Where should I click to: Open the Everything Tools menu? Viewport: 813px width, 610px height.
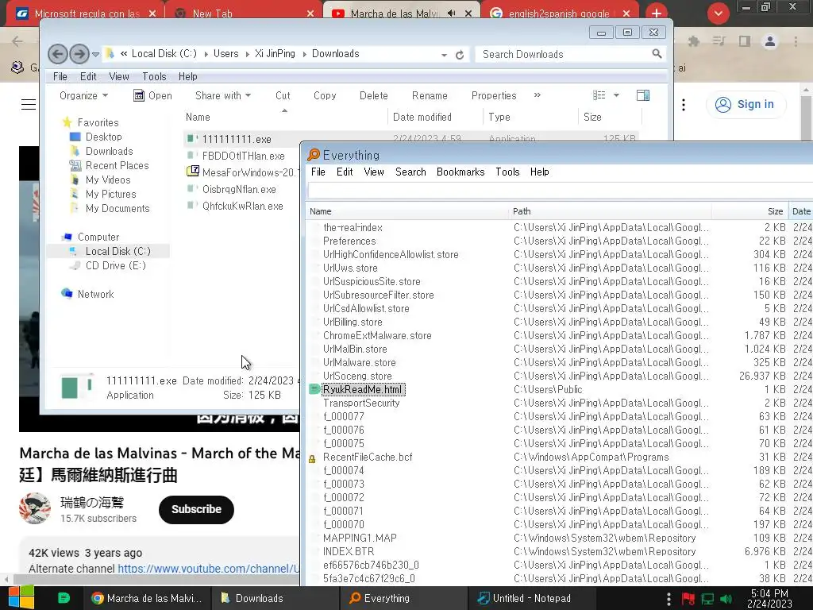[507, 172]
